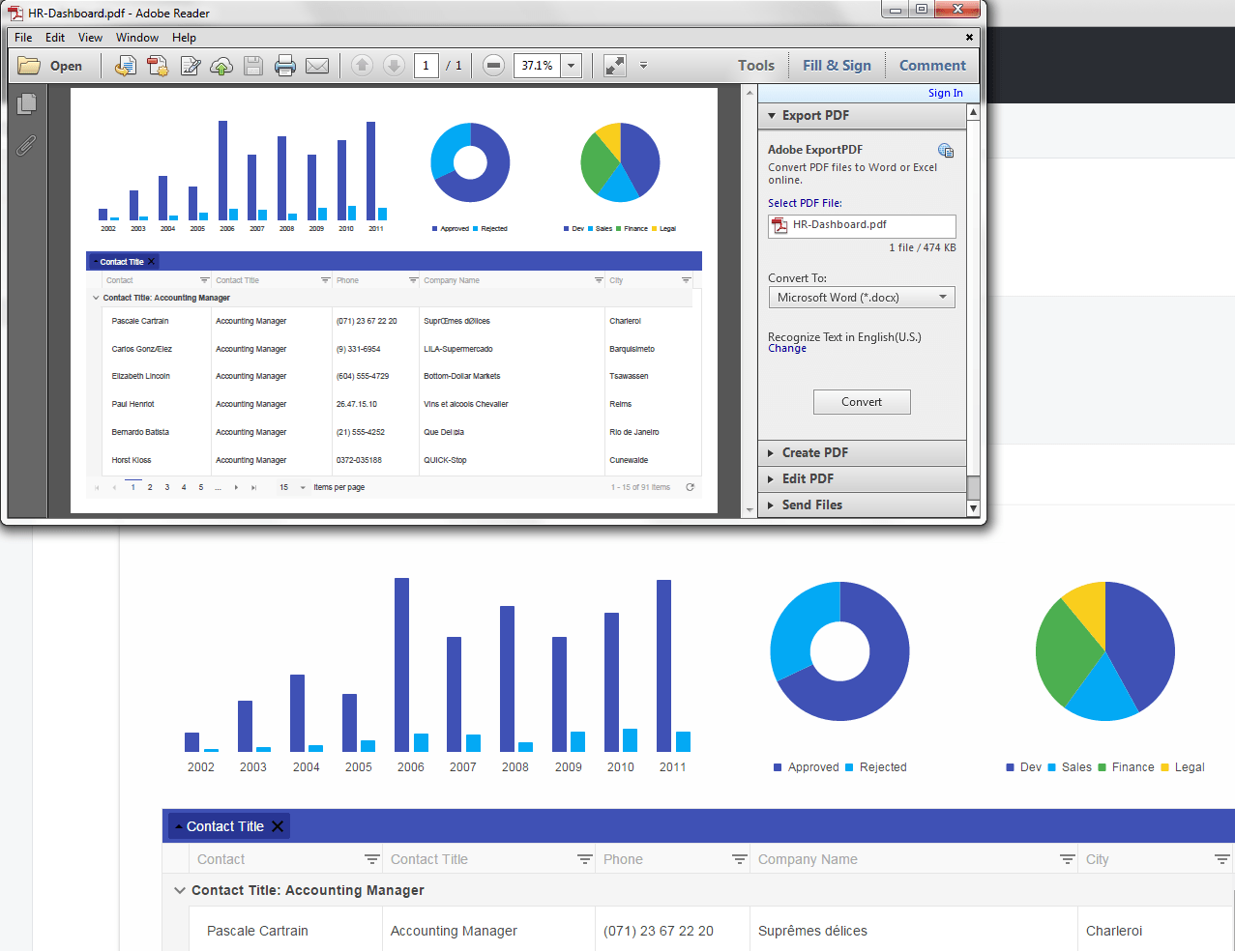Click the Create PDF toolbar icon
Image resolution: width=1235 pixels, height=951 pixels.
coord(158,66)
